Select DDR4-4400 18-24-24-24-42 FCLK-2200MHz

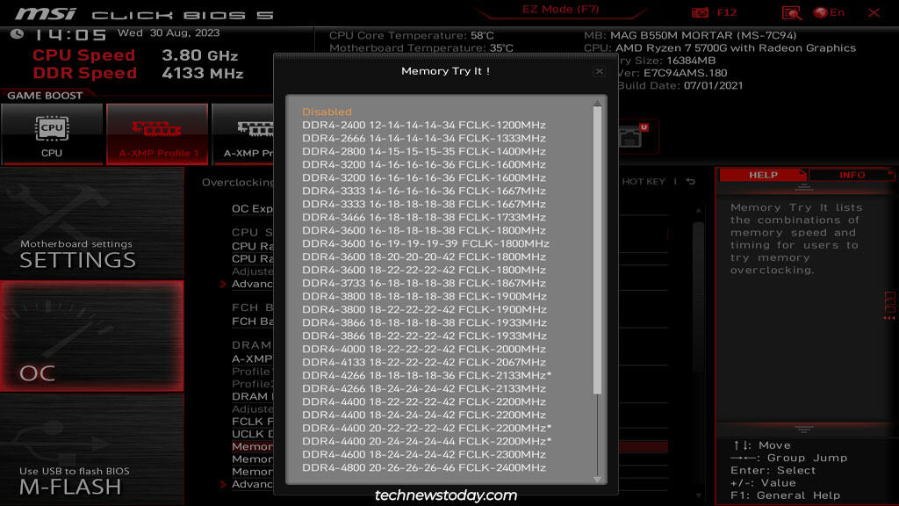pyautogui.click(x=424, y=416)
